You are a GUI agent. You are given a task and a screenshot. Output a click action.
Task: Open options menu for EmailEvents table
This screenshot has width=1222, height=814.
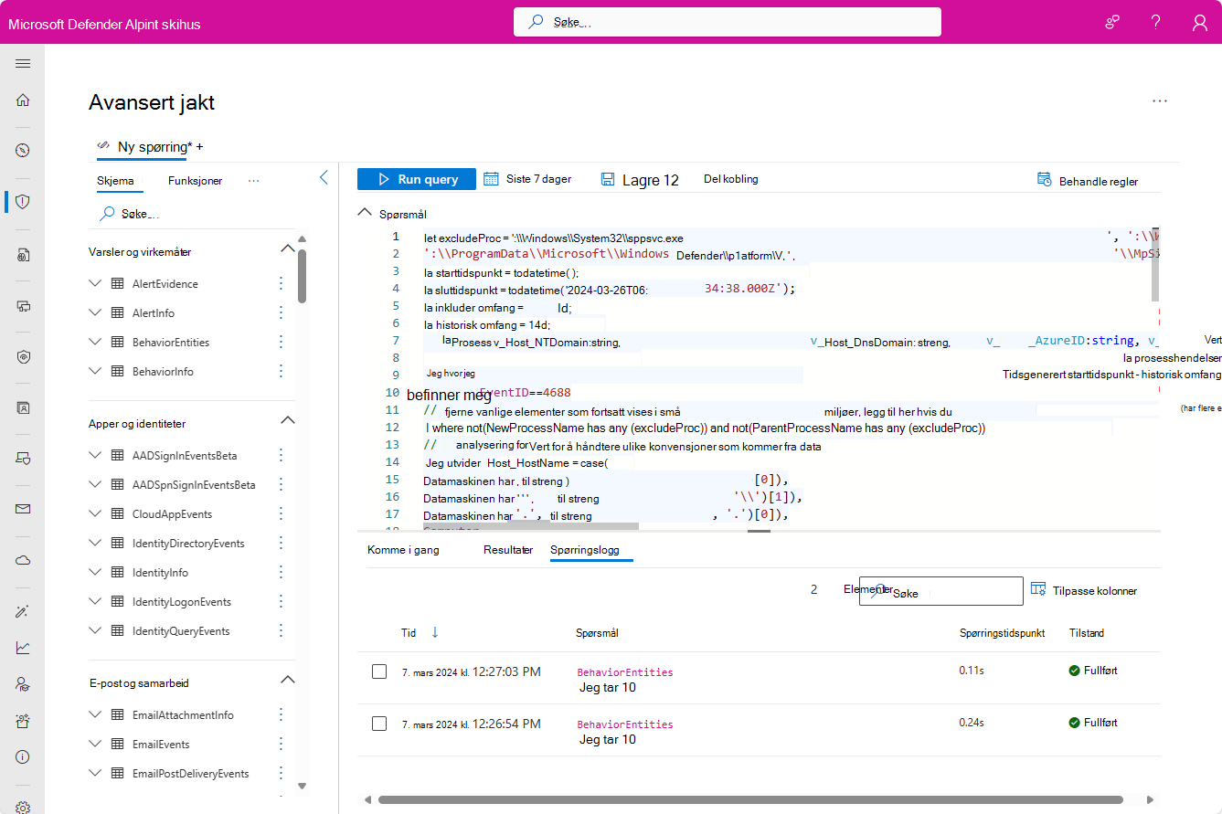coord(281,745)
